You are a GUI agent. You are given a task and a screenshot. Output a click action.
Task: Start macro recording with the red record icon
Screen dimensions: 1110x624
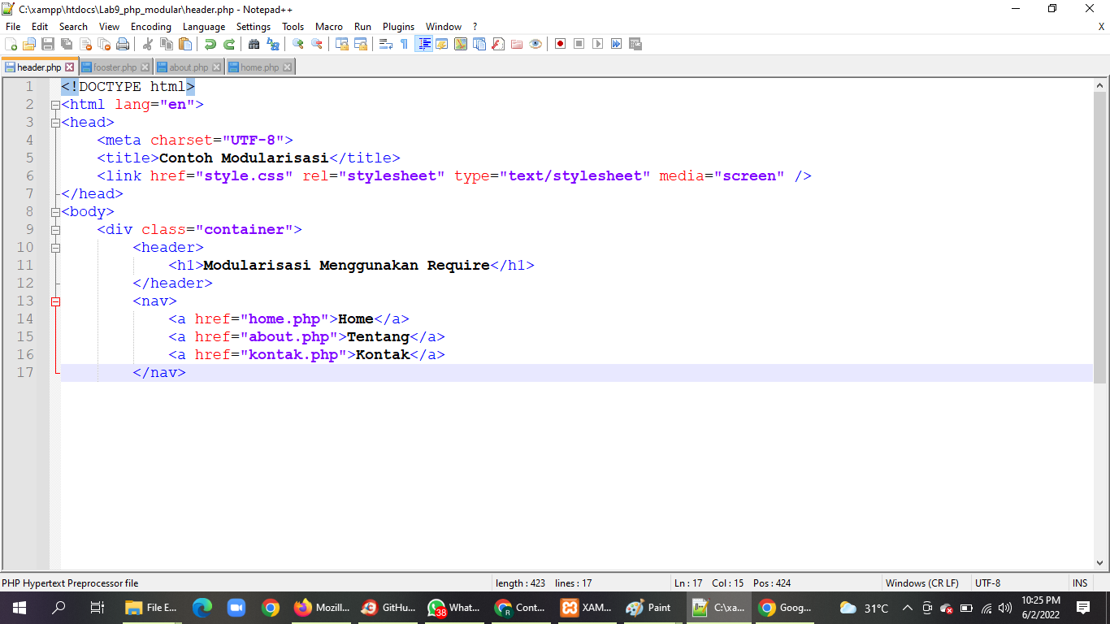[x=561, y=44]
